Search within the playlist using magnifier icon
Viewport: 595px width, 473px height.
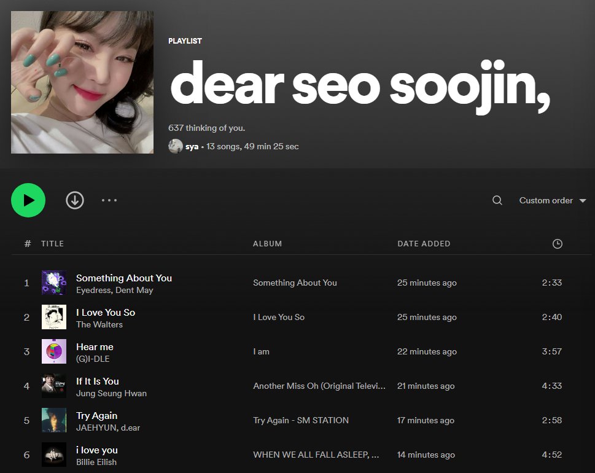click(497, 200)
